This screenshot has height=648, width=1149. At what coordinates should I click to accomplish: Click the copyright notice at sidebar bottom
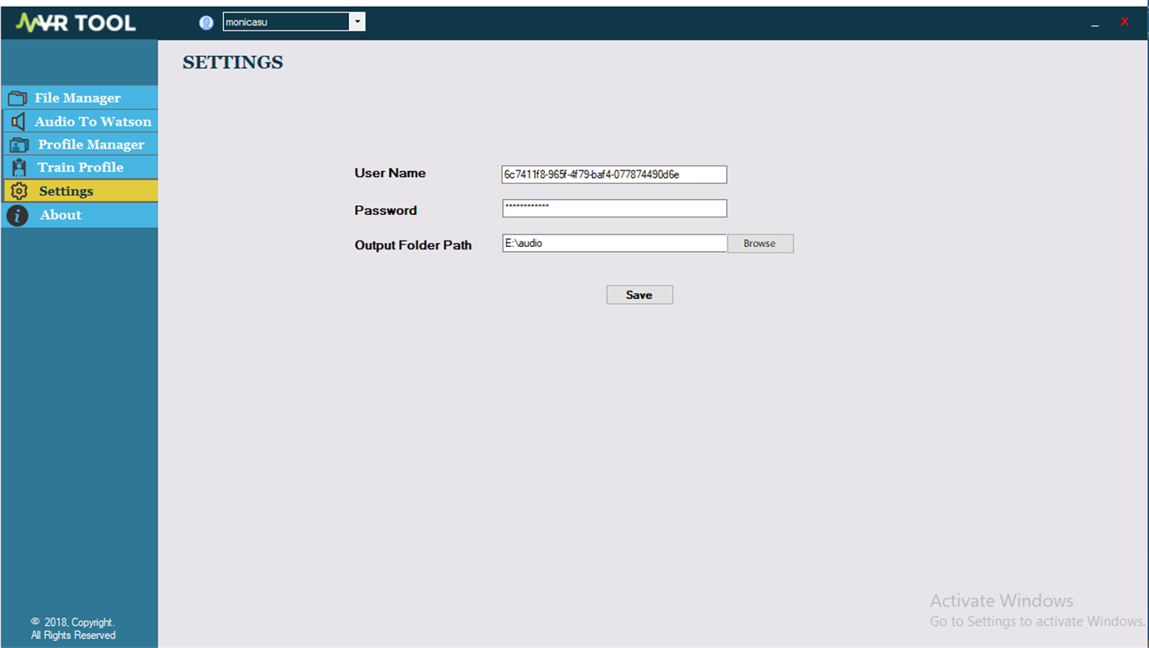pos(72,627)
